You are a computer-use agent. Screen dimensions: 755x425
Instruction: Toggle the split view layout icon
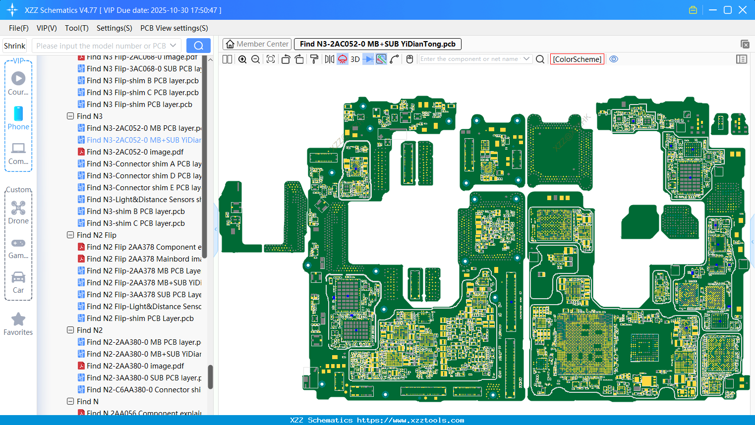coord(228,59)
